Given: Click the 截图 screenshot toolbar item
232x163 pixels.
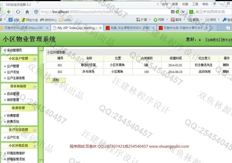Looking at the screenshot, I should (194, 20).
